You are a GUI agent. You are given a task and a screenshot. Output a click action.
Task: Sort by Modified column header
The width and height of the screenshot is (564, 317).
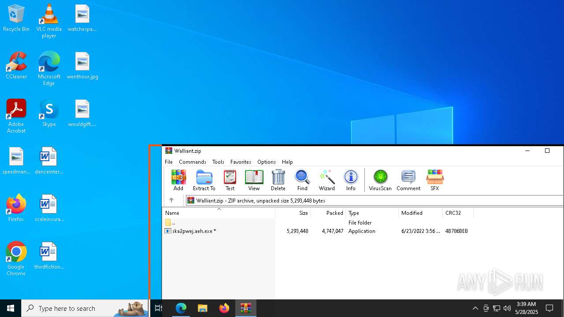(x=421, y=213)
